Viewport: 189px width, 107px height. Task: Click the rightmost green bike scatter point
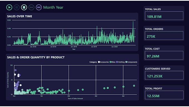[134, 86]
